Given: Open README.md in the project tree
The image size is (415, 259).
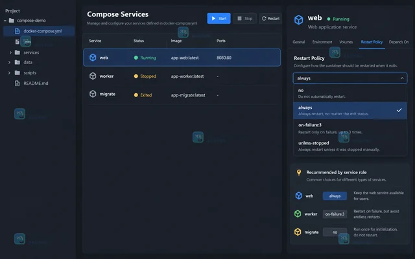Looking at the screenshot, I should tap(36, 84).
